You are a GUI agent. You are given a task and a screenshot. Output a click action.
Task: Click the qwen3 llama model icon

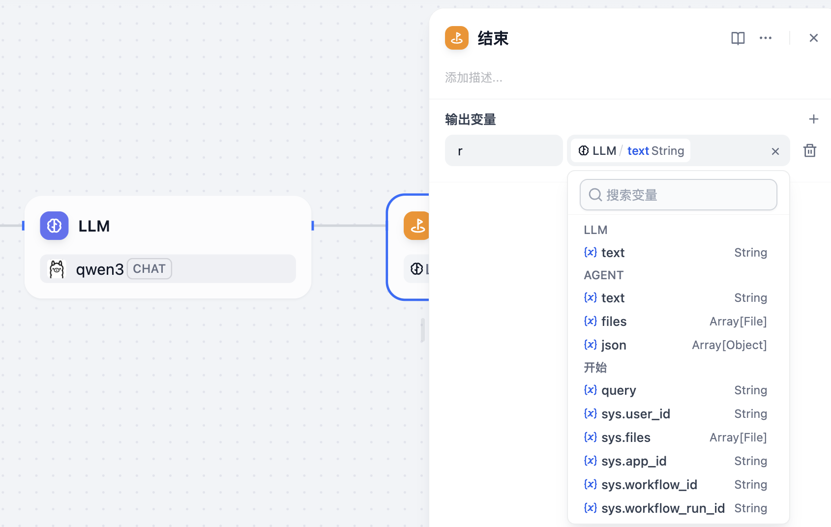(57, 269)
